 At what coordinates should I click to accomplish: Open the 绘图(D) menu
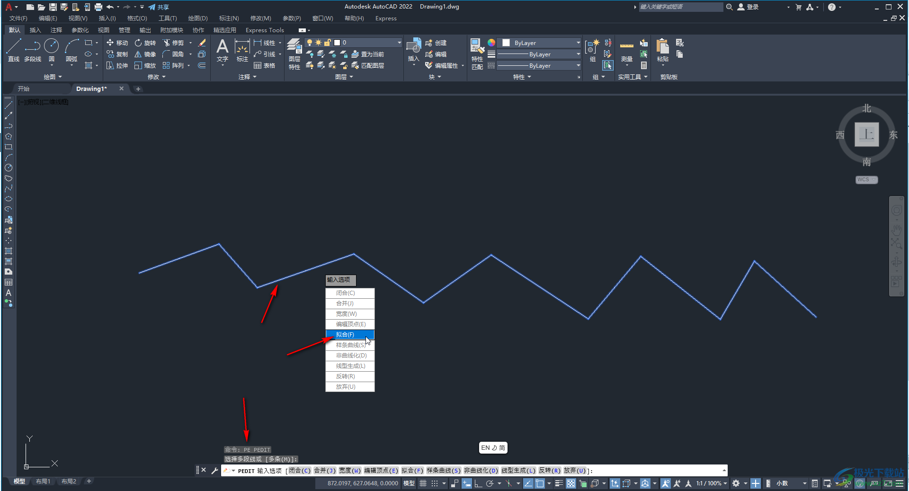(198, 18)
